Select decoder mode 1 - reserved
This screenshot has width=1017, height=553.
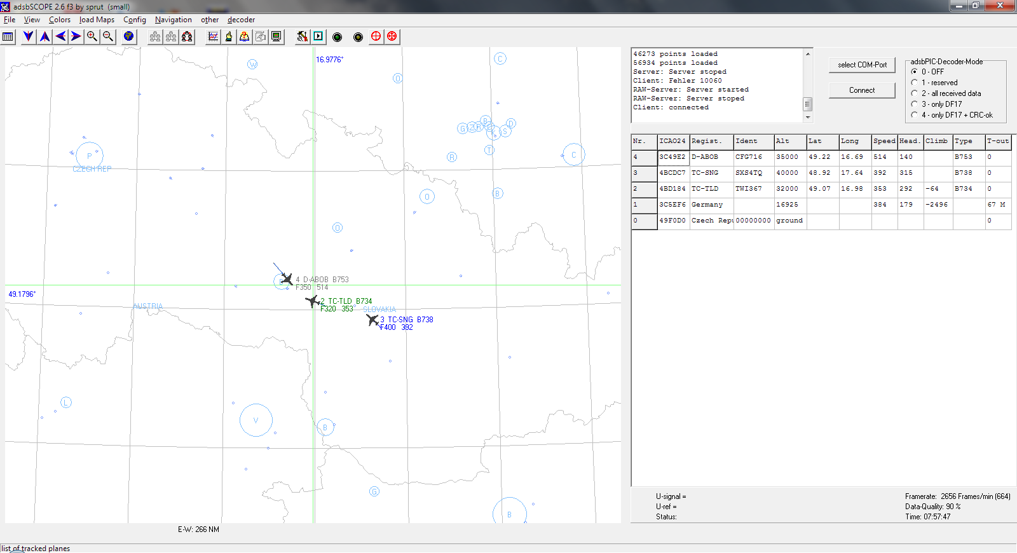click(915, 83)
